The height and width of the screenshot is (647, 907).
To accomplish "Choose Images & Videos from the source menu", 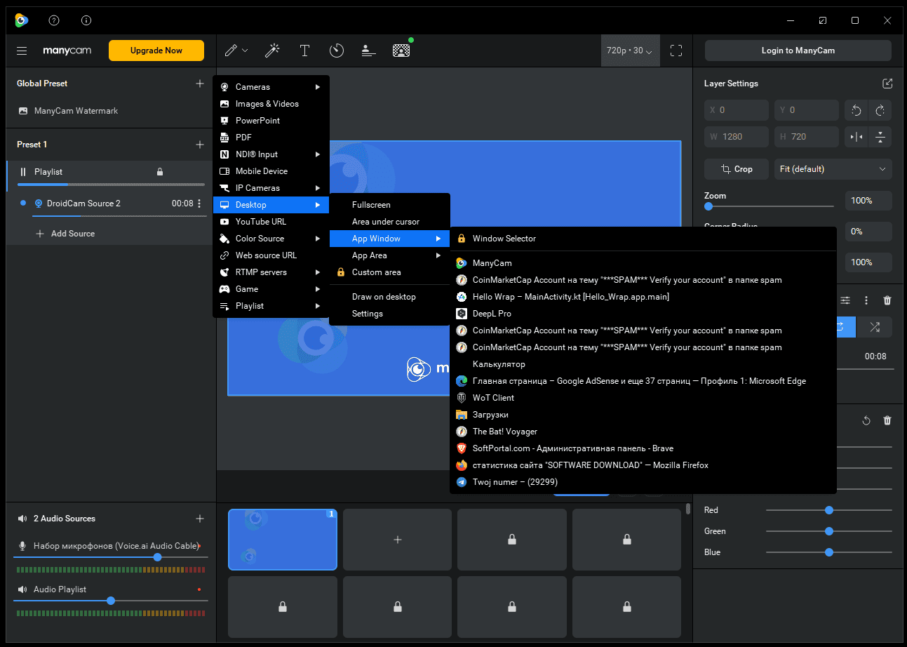I will click(x=271, y=104).
